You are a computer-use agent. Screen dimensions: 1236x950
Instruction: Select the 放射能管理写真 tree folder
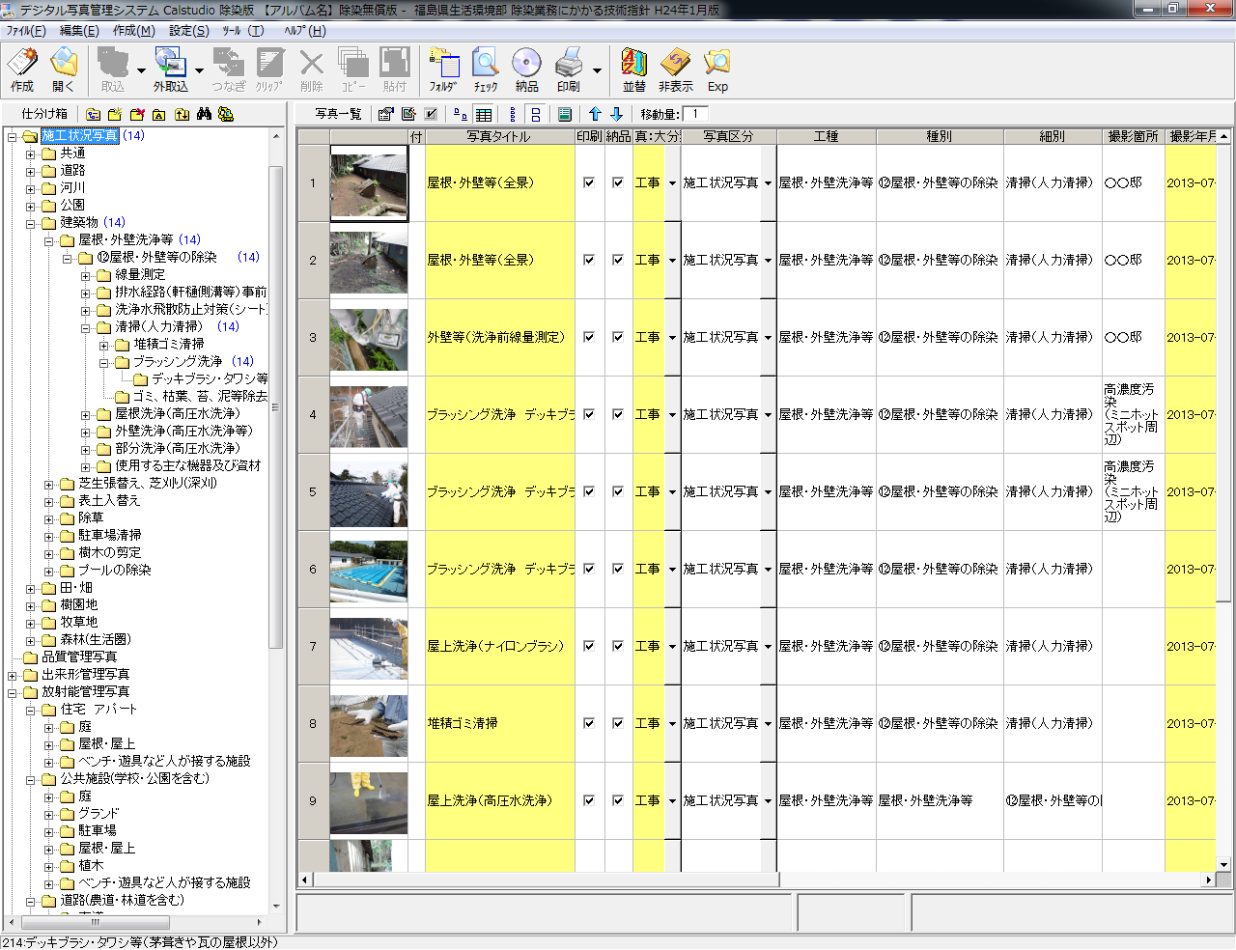(85, 692)
